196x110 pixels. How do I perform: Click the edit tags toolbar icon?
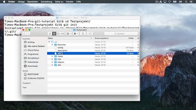pos(90,34)
